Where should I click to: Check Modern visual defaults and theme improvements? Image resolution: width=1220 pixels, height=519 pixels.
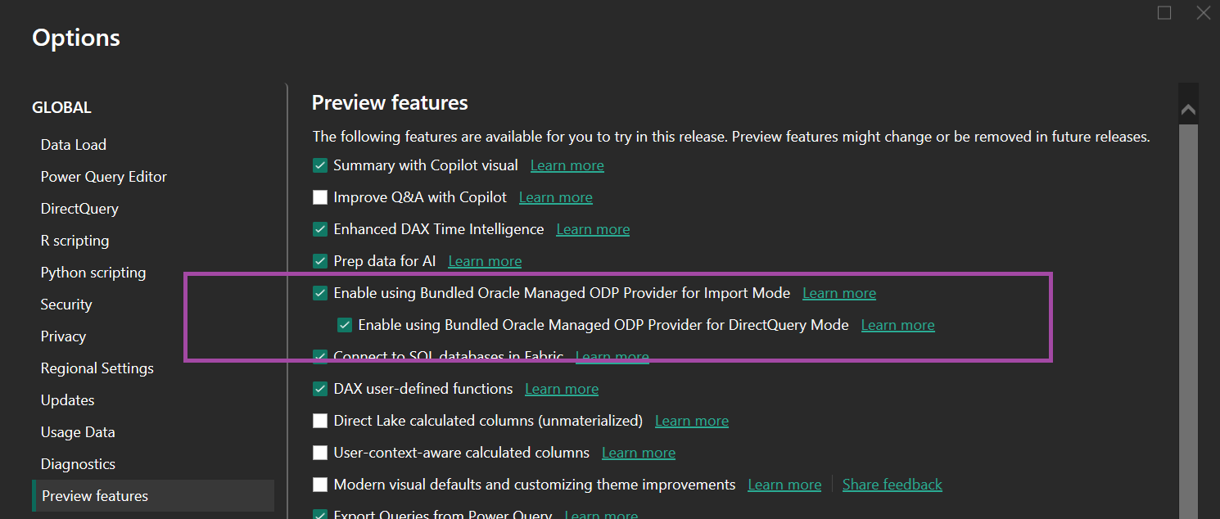click(320, 485)
